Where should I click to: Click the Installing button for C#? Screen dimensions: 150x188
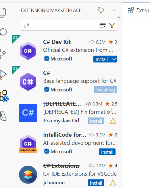(x=105, y=90)
